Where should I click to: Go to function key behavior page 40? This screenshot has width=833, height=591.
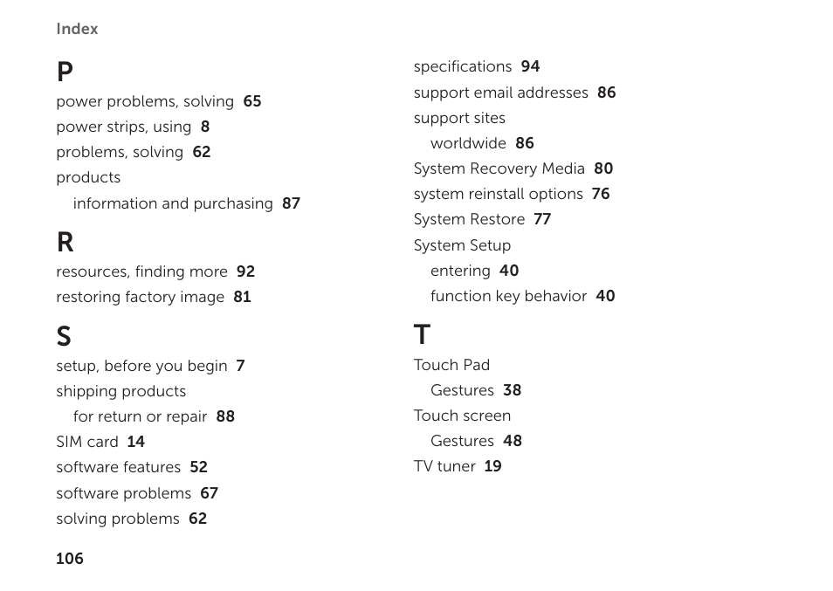point(523,296)
